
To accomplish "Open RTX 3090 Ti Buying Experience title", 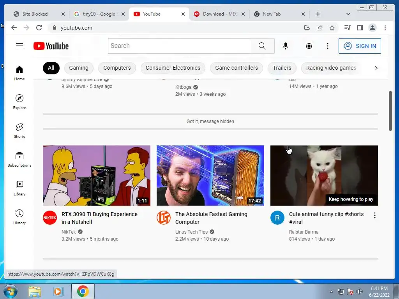I will [x=99, y=218].
